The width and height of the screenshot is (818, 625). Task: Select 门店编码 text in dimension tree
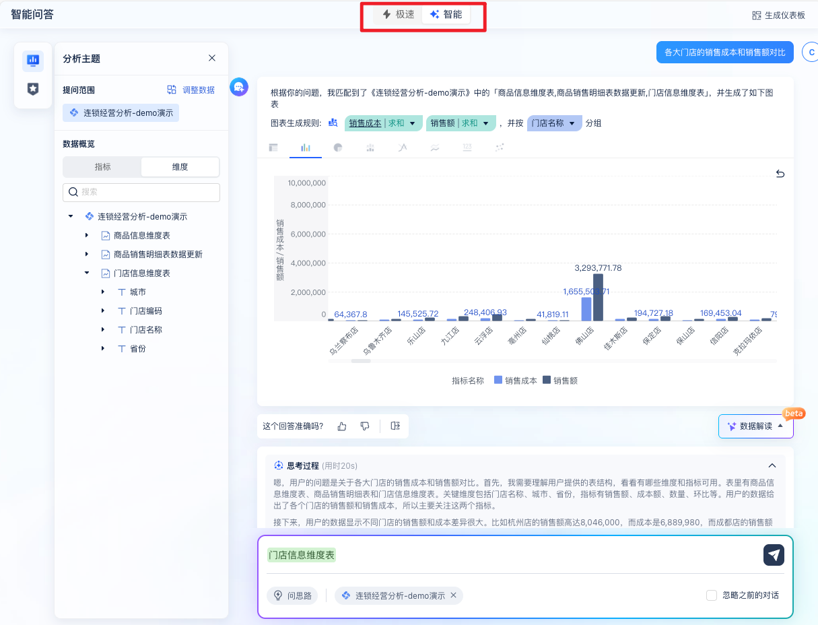tap(146, 311)
